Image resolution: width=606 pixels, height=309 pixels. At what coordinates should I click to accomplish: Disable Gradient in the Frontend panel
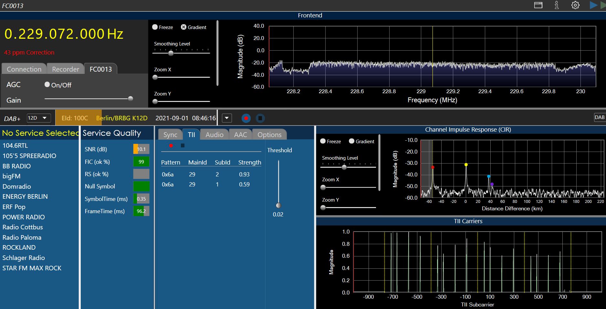click(183, 27)
